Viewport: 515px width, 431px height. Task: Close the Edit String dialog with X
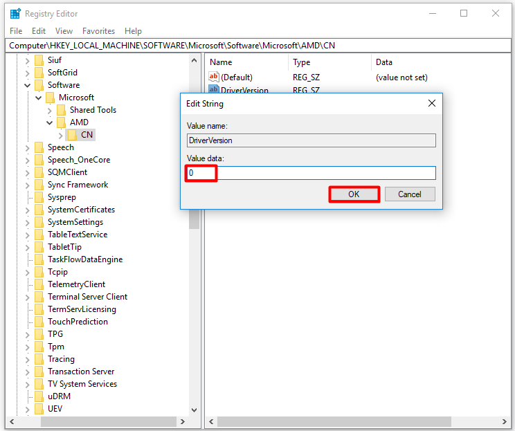[x=432, y=103]
